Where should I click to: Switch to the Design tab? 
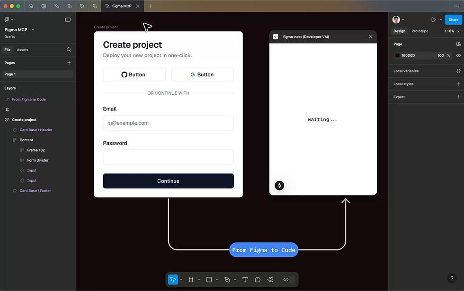(399, 31)
